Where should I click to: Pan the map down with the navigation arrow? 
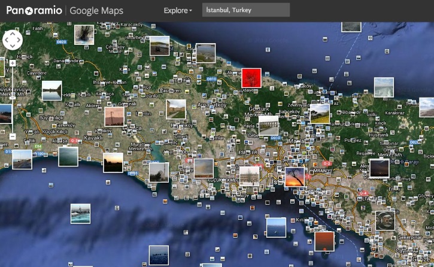(x=13, y=46)
